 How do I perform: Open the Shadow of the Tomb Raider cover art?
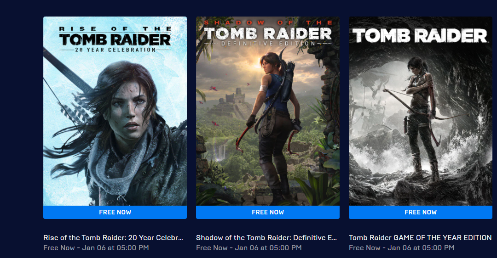(x=267, y=111)
